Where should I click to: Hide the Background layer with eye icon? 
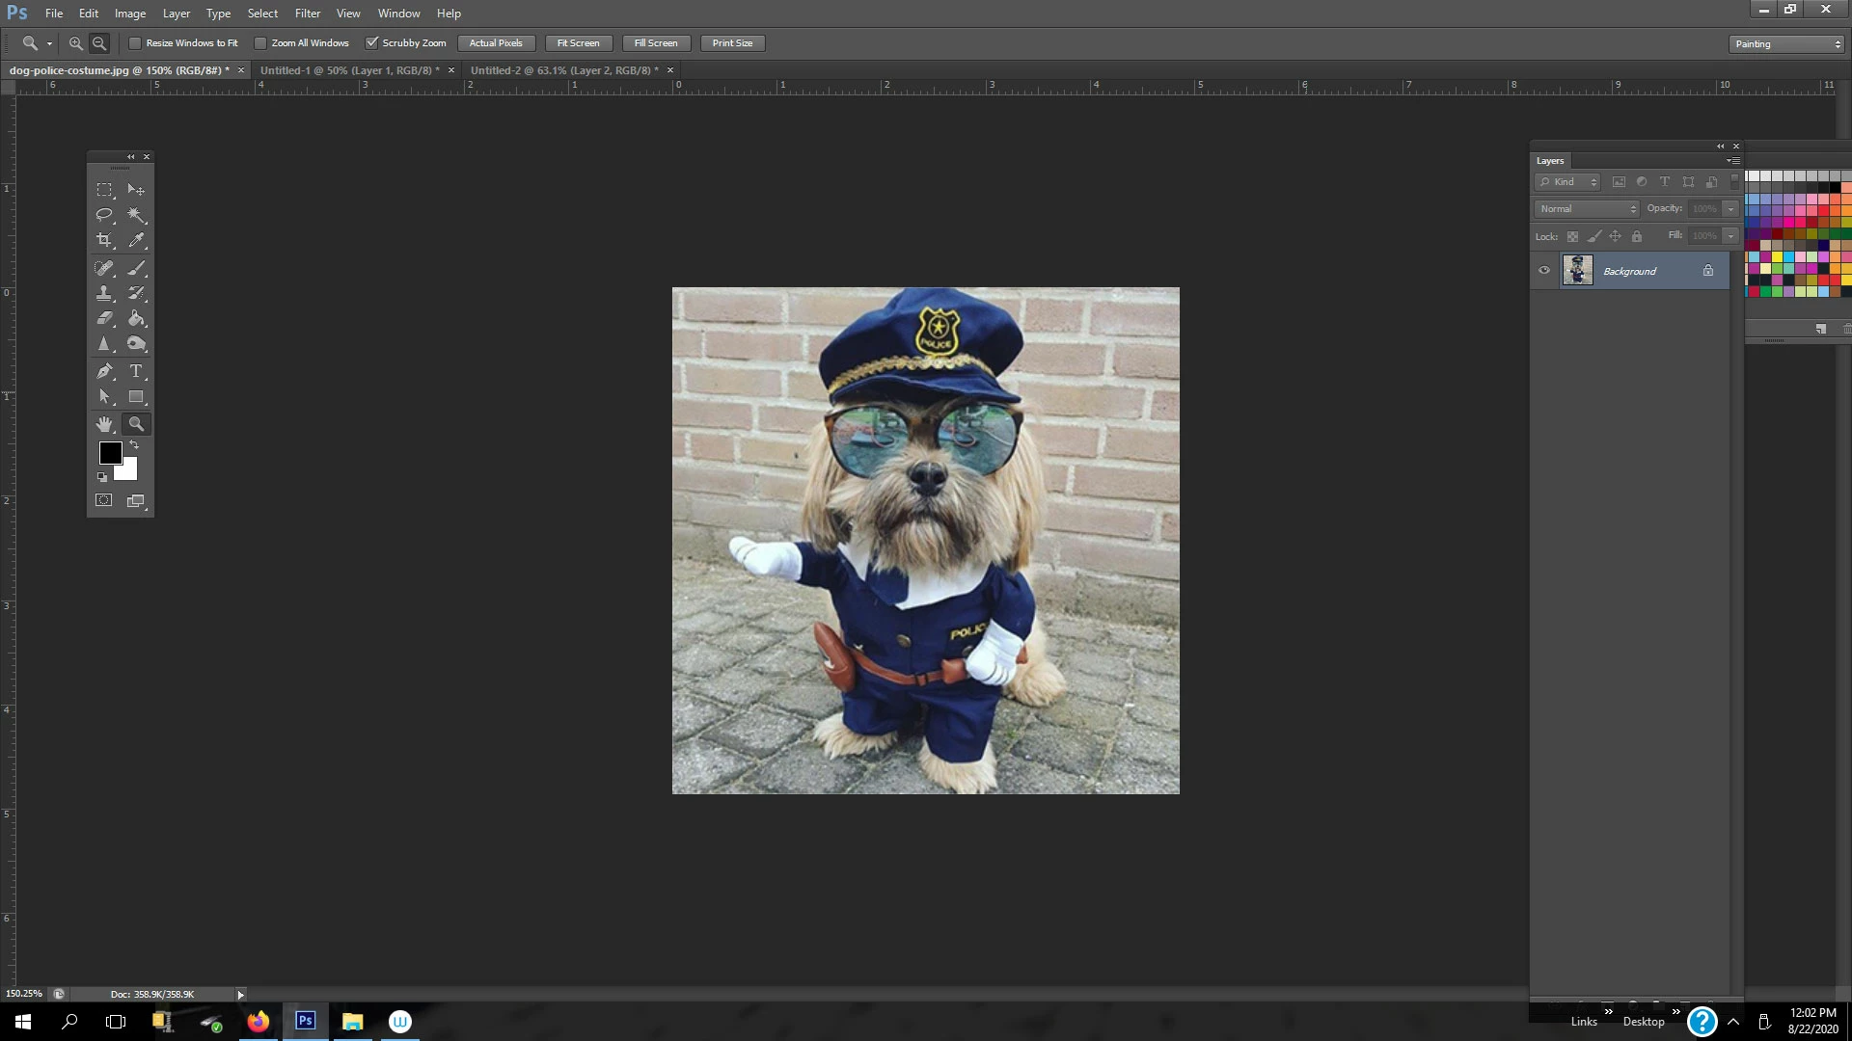point(1544,271)
